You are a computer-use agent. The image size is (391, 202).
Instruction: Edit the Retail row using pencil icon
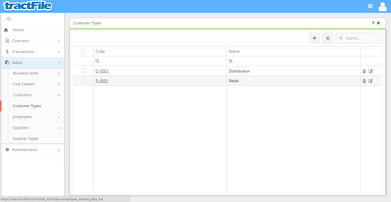pos(371,81)
